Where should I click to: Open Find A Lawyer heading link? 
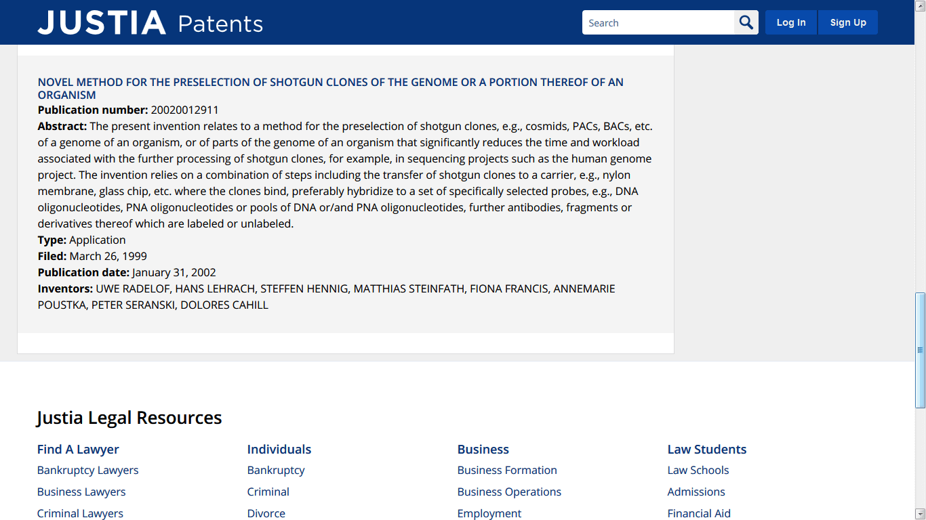point(78,450)
